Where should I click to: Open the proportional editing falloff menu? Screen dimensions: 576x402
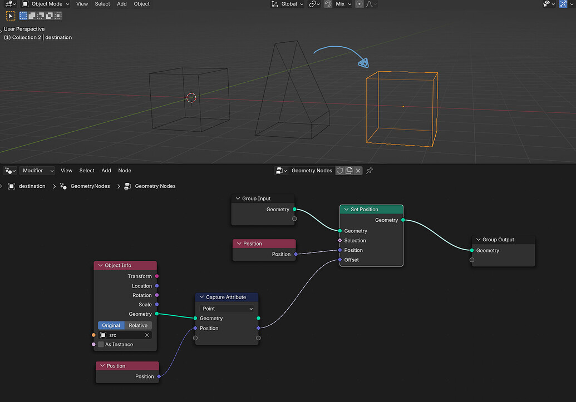point(371,4)
